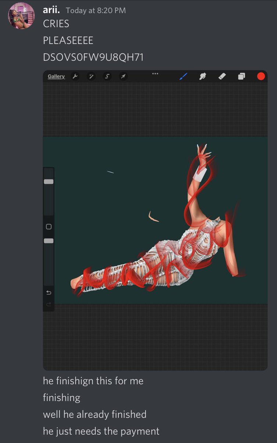
Task: Adjust the brush size slider handle
Action: tap(49, 182)
